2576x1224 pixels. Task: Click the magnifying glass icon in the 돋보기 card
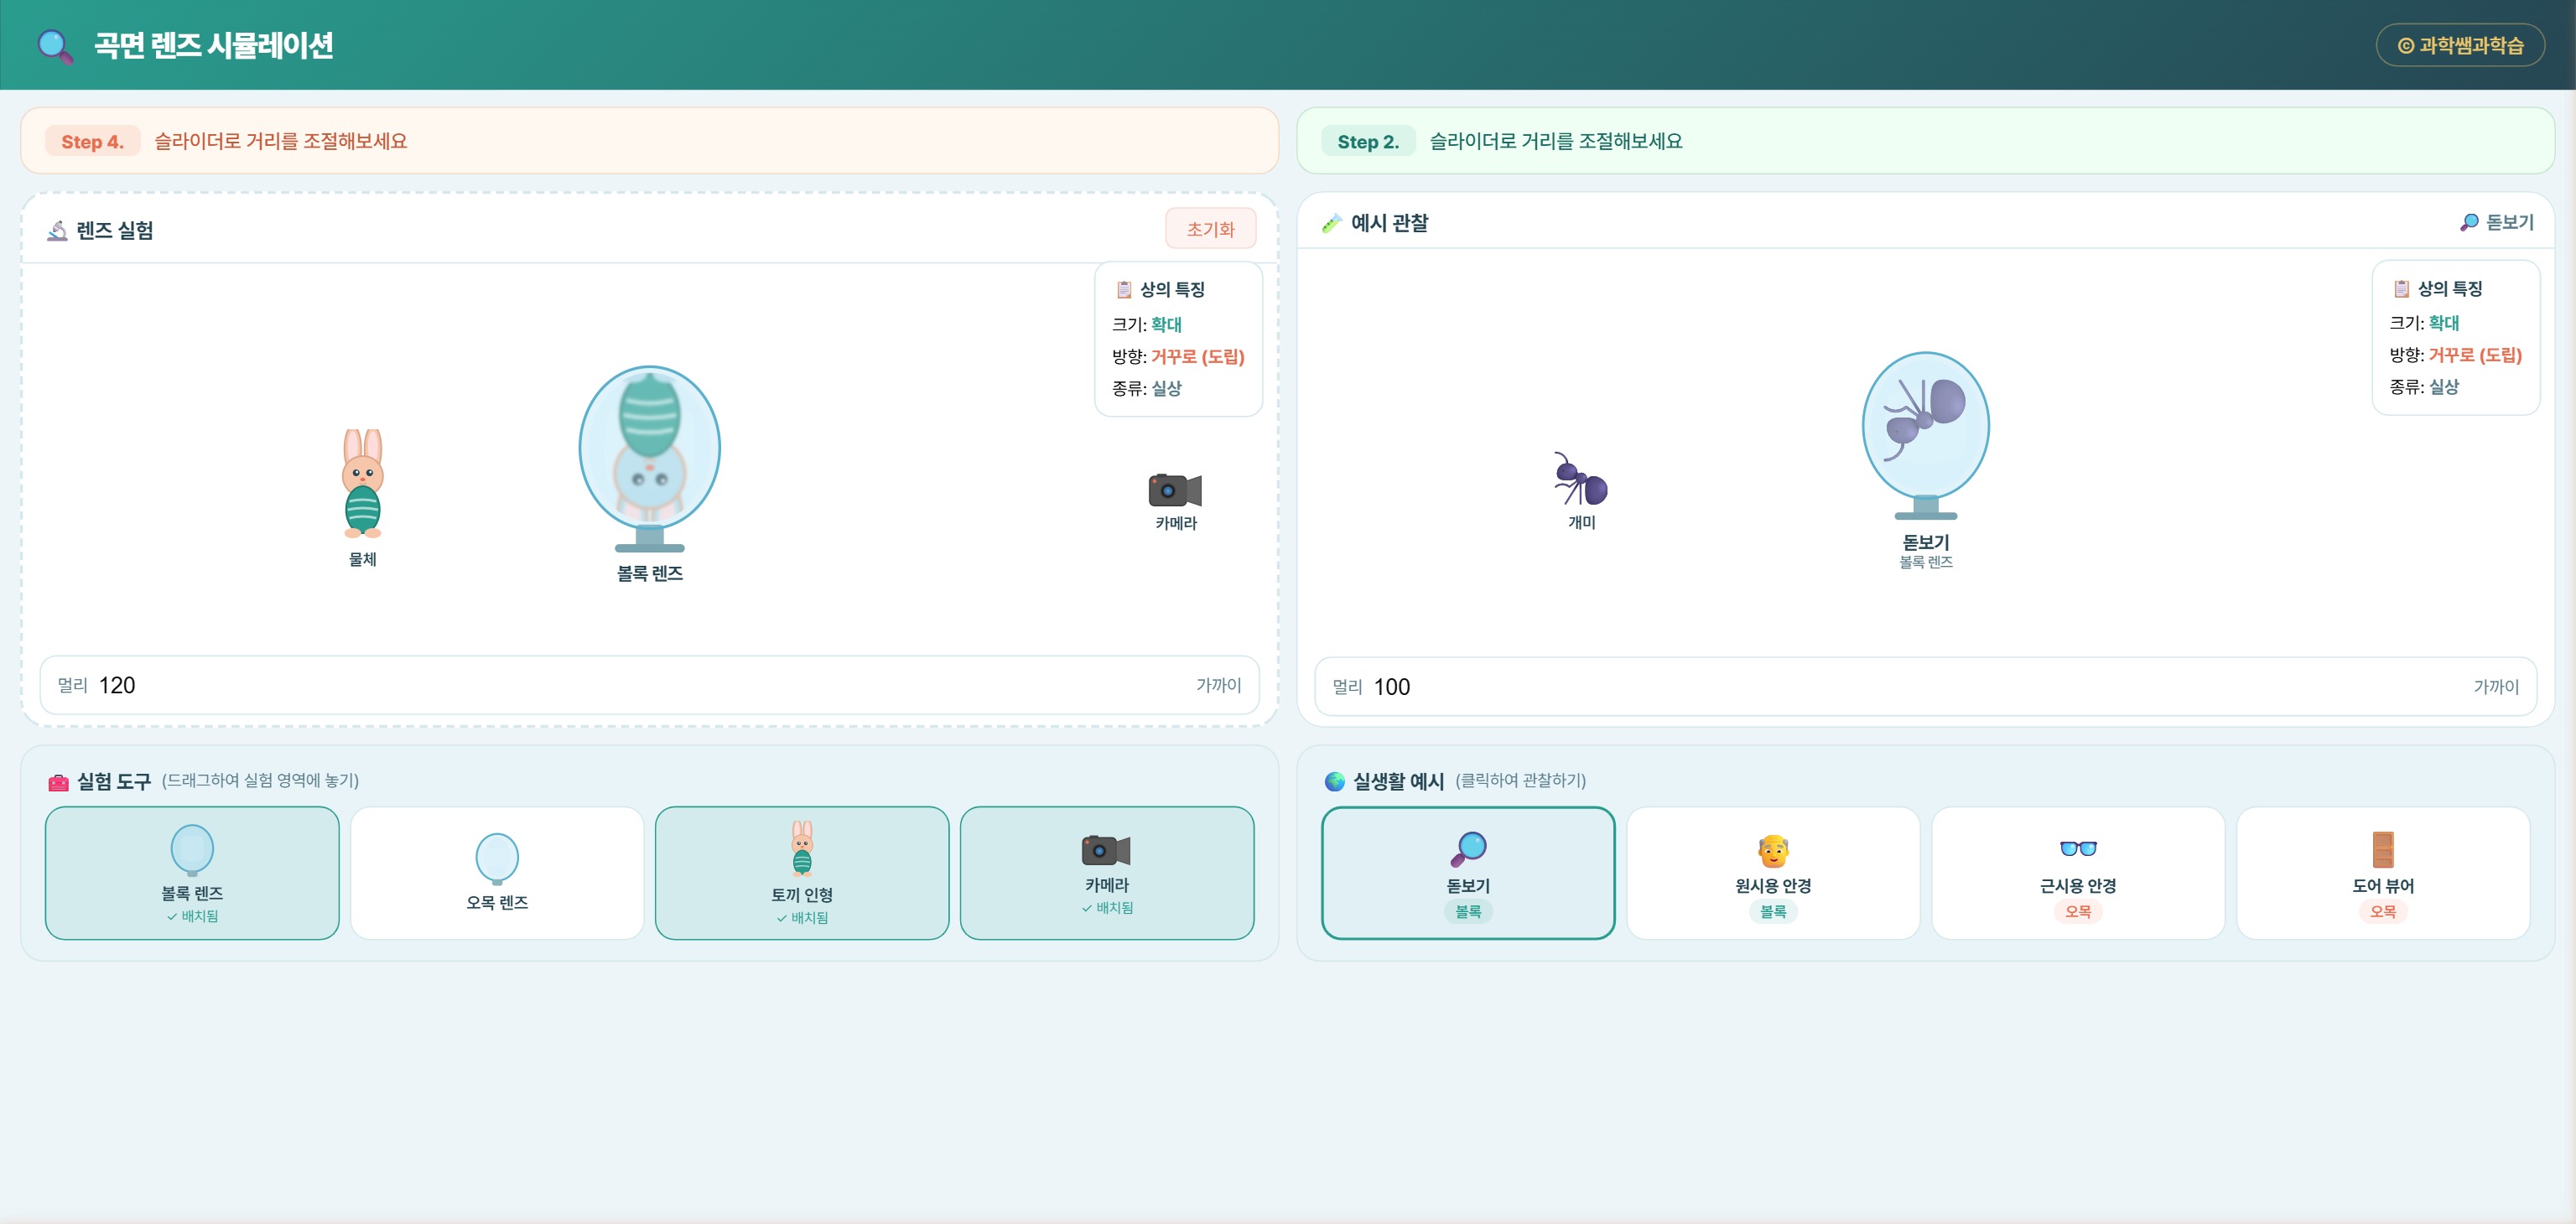1468,849
